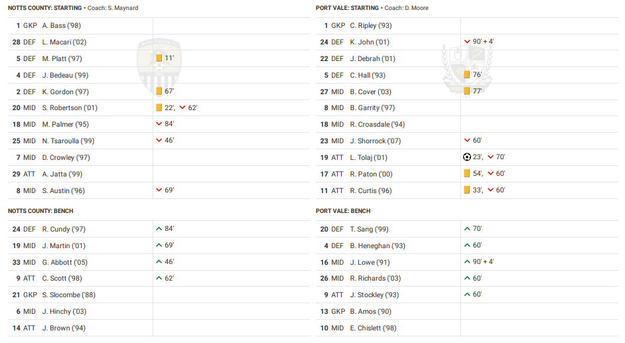Click B. Cover's yellow card icon
The height and width of the screenshot is (343, 625).
tap(467, 92)
